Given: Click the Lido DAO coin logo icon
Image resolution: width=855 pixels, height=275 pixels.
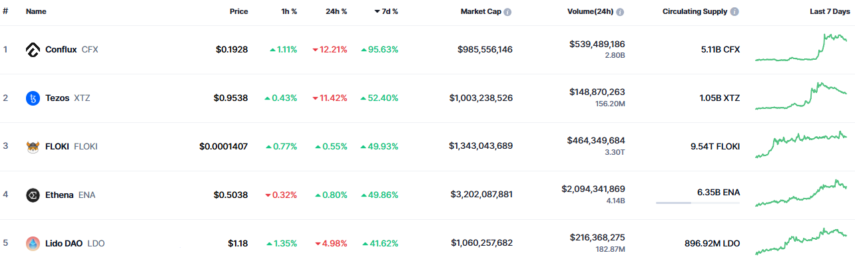Looking at the screenshot, I should point(33,244).
